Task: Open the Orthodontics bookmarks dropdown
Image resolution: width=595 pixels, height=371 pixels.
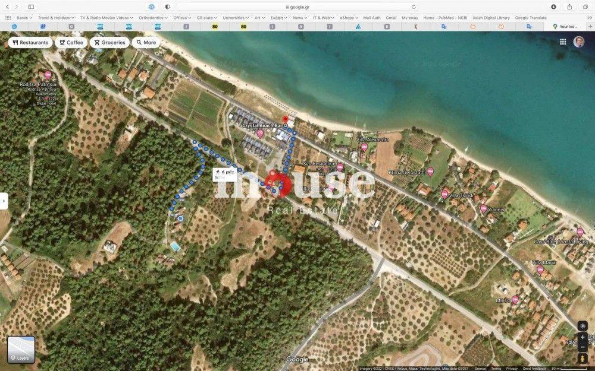Action: click(x=152, y=18)
